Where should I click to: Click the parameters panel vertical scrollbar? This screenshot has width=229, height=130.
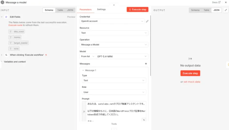coord(151,46)
